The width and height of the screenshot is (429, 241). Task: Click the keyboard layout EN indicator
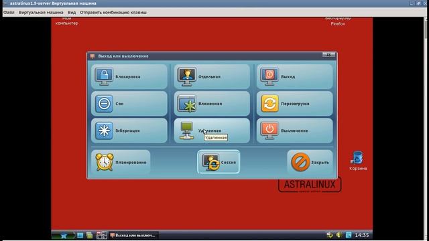(x=349, y=235)
